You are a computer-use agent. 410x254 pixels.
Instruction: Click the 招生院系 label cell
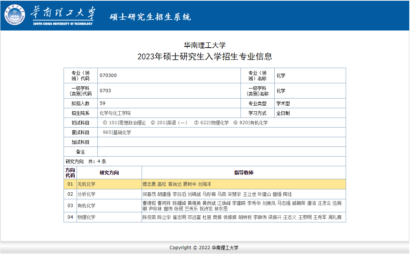point(81,113)
